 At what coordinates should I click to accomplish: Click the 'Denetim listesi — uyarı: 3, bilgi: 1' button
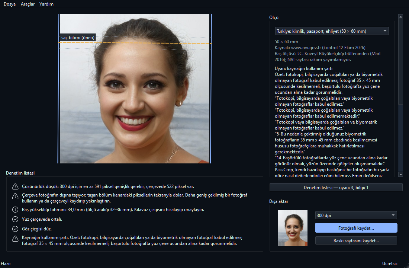coord(336,187)
